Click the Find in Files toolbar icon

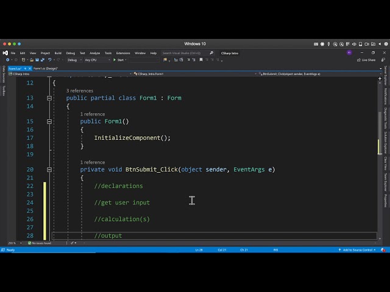pyautogui.click(x=165, y=60)
